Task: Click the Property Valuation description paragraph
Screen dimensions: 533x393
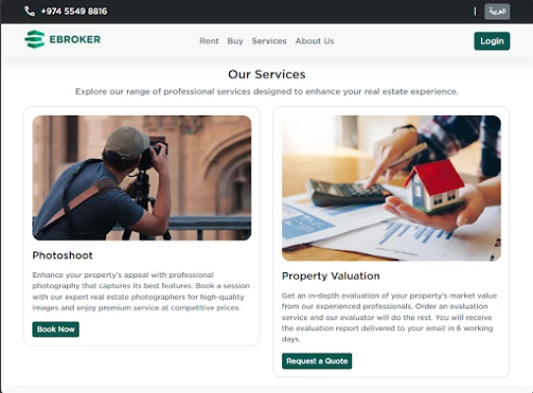Action: click(389, 317)
